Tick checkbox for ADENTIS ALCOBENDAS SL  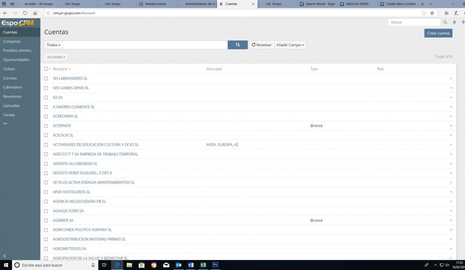tap(46, 163)
